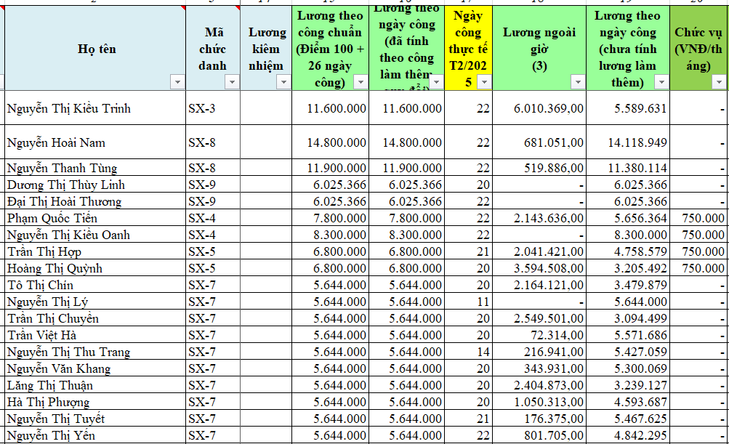Viewport: 729px width, 444px height.
Task: Click overtime value 72.314,00 for Trần Việt Hà
Action: coord(539,335)
